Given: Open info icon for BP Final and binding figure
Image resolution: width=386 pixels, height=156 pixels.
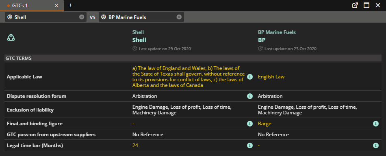Looking at the screenshot, I should coord(376,124).
